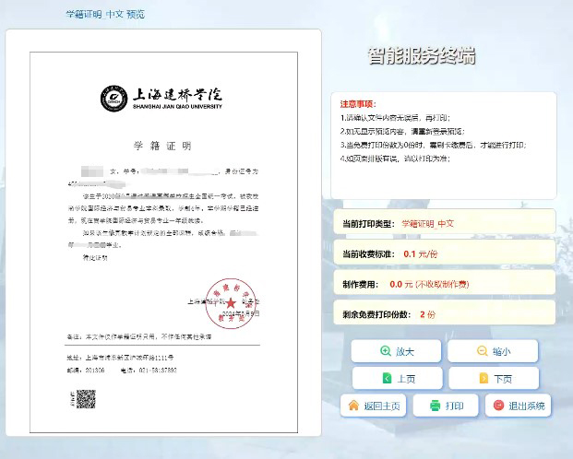Screen dimensions: 573x459
Task: Exit the system via 退出系统
Action: coord(518,406)
